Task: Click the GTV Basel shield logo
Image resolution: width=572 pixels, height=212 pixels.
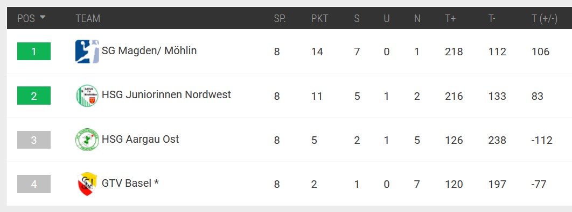Action: click(x=87, y=184)
